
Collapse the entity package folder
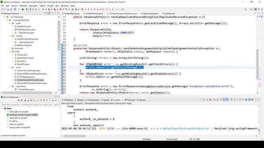click(x=10, y=52)
